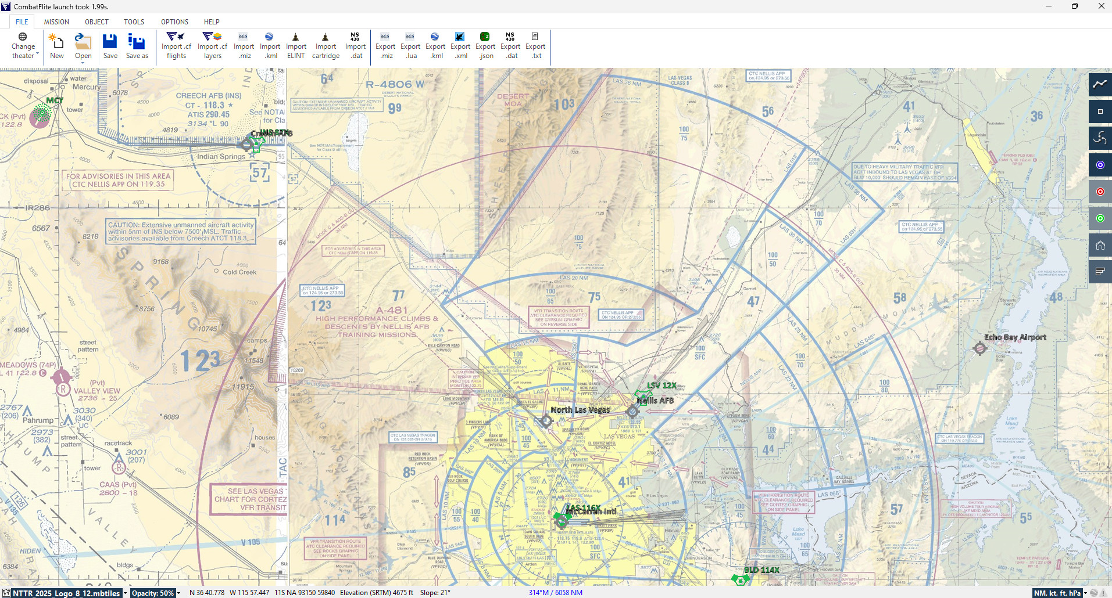Toggle the green target marker button
Viewport: 1112px width, 598px height.
[x=1100, y=218]
